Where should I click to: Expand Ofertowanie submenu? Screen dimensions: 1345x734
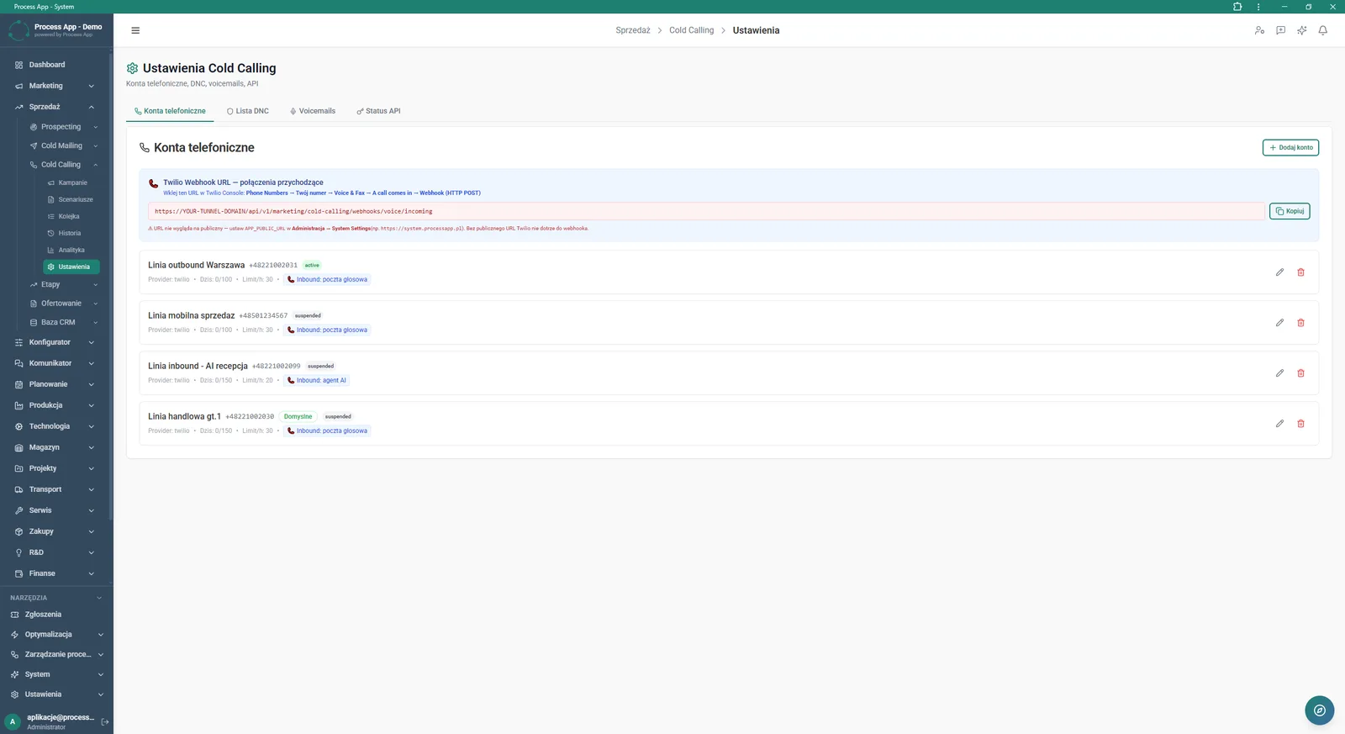(64, 304)
